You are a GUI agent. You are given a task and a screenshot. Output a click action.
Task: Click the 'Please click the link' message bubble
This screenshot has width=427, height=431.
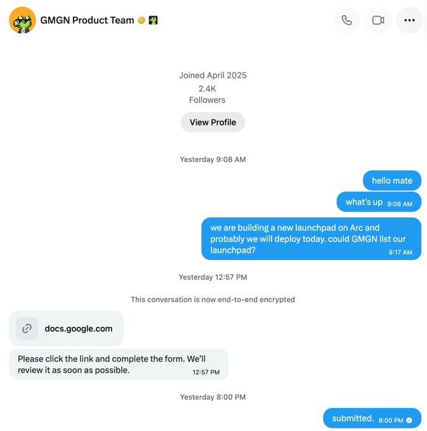[x=119, y=364]
